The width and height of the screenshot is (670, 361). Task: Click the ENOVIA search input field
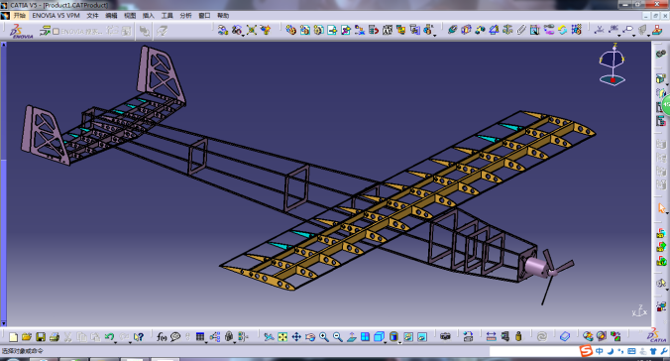(x=81, y=31)
